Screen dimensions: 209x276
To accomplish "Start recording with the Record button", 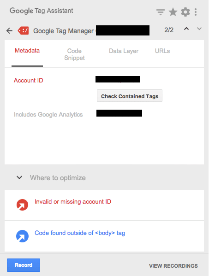I will [x=24, y=265].
